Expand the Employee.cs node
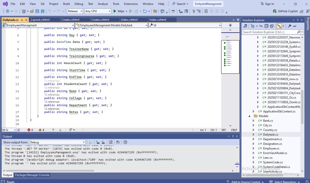 click(254, 149)
